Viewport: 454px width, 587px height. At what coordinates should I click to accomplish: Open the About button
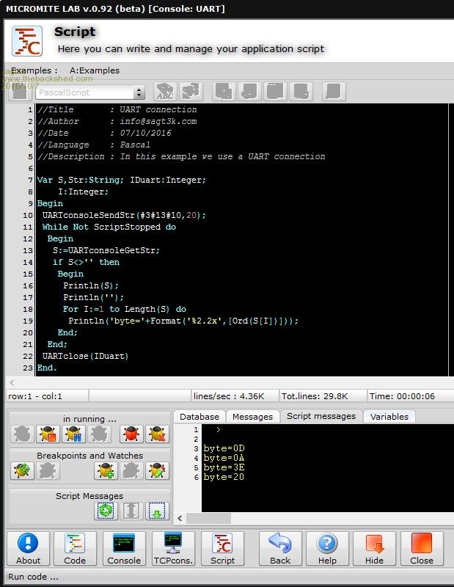tap(28, 549)
